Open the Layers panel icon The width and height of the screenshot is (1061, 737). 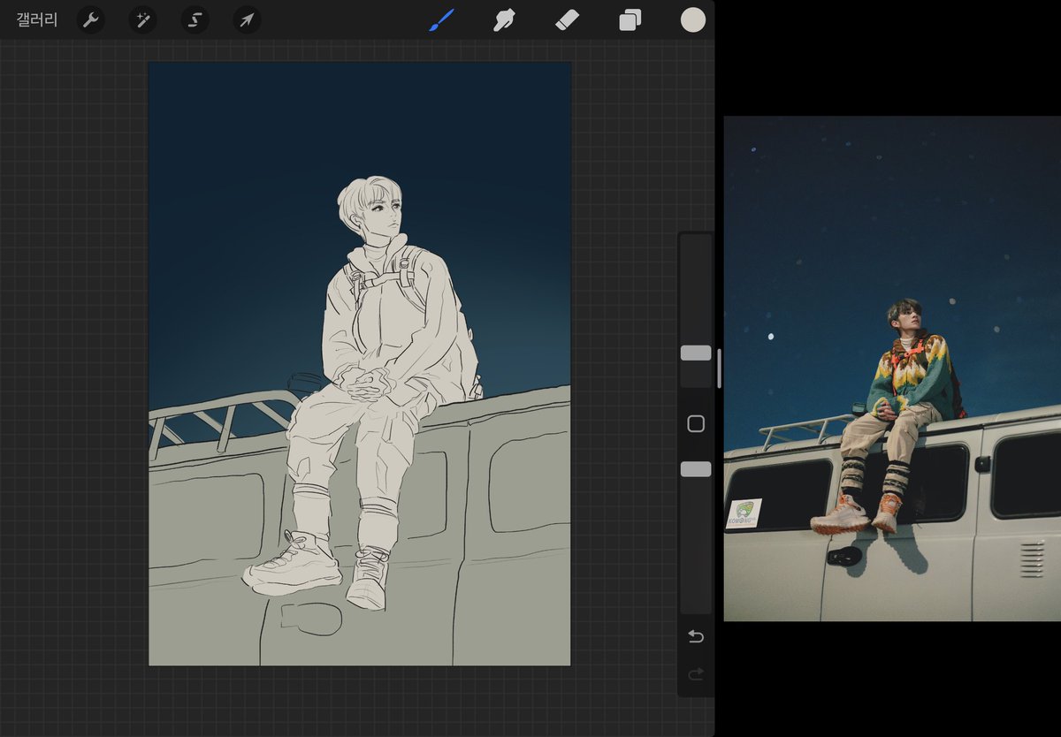[630, 19]
